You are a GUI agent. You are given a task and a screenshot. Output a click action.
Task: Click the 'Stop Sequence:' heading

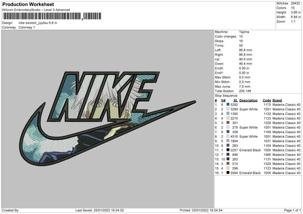click(226, 95)
